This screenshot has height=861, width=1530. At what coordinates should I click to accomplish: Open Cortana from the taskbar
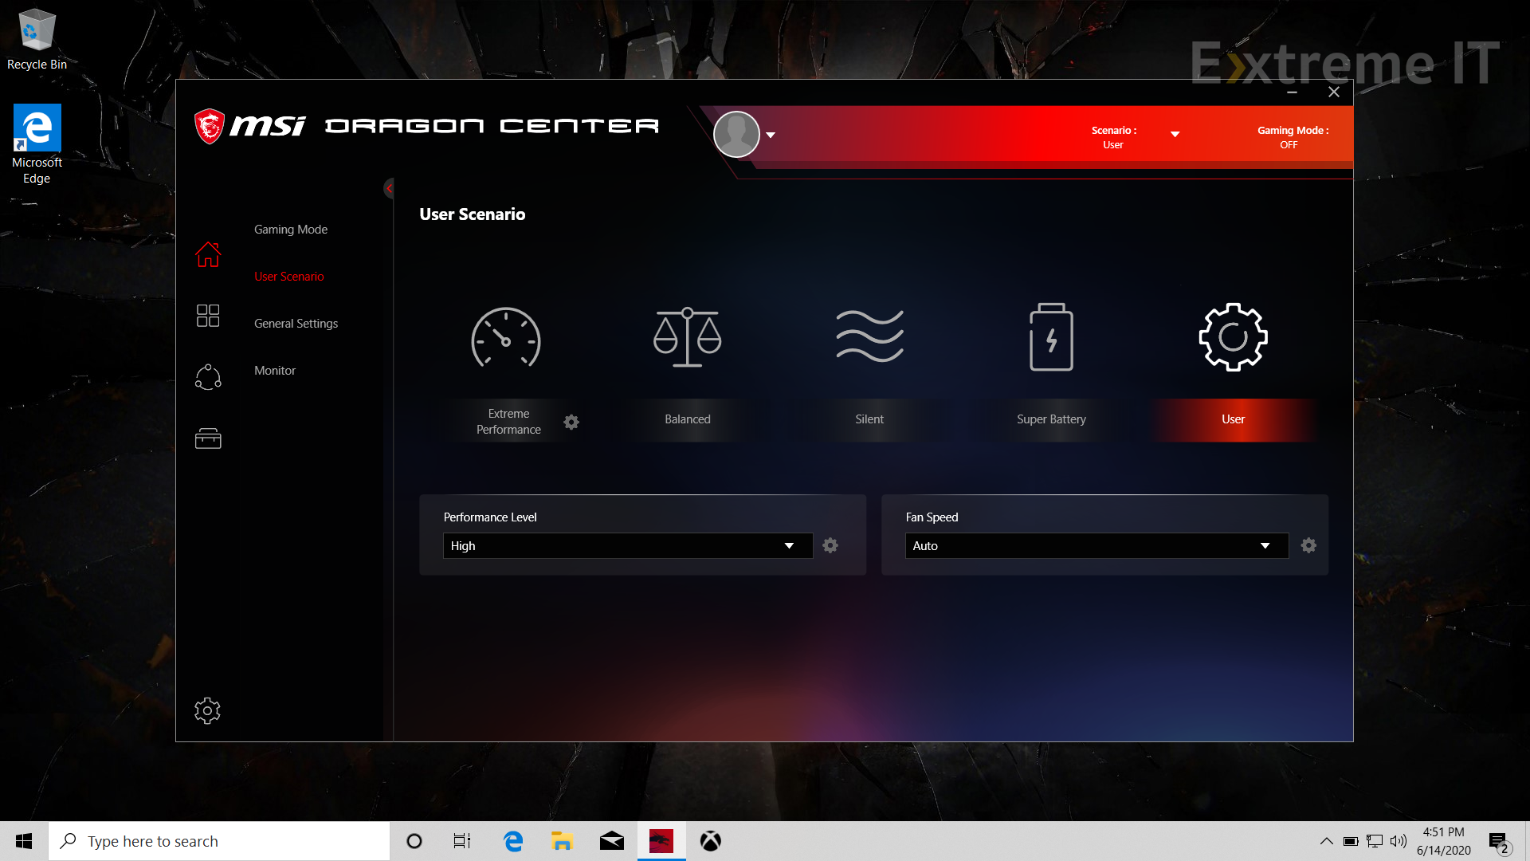coord(414,841)
